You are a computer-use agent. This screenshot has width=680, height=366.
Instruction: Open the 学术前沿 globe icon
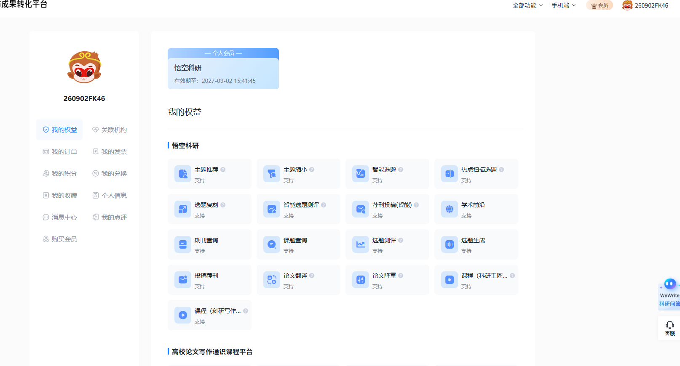[450, 209]
